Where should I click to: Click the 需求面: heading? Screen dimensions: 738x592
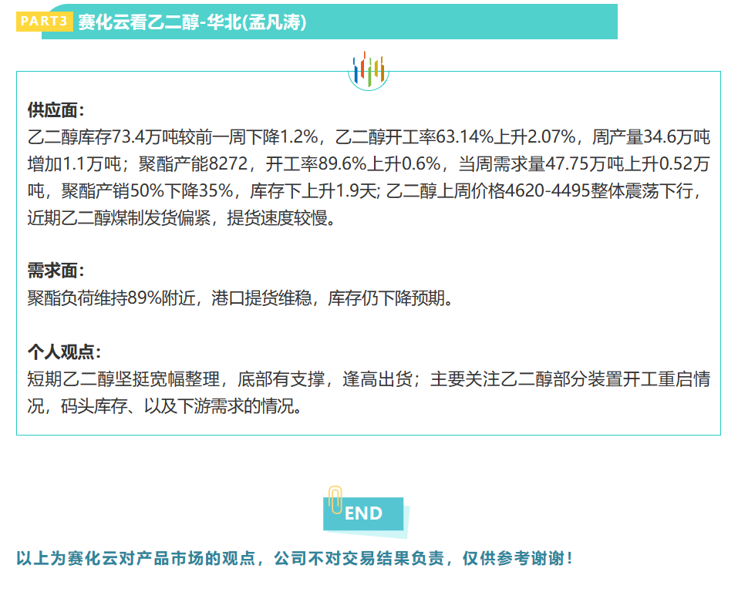(x=56, y=271)
